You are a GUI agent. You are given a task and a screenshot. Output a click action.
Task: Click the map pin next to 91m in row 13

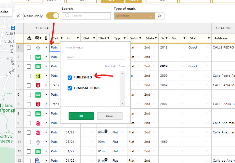(106, 160)
